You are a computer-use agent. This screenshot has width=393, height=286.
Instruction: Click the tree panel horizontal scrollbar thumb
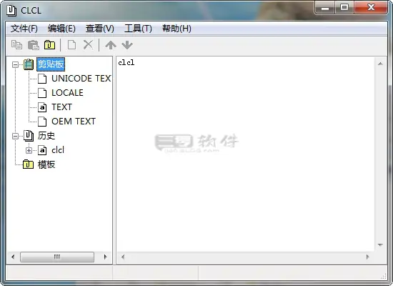tap(57, 257)
